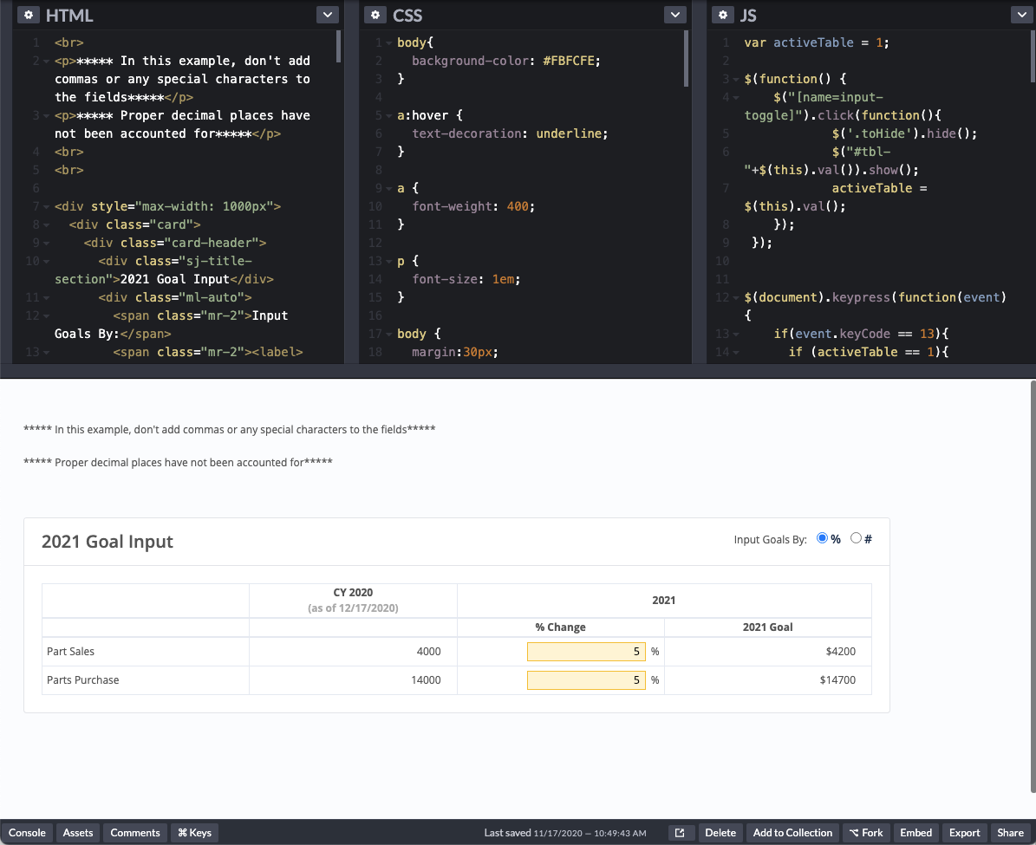Collapse CSS a:hover rule fold arrow
Viewport: 1036px width, 845px height.
pyautogui.click(x=389, y=115)
